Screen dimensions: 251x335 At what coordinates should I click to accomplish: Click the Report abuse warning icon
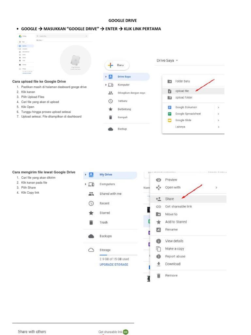pos(159,256)
